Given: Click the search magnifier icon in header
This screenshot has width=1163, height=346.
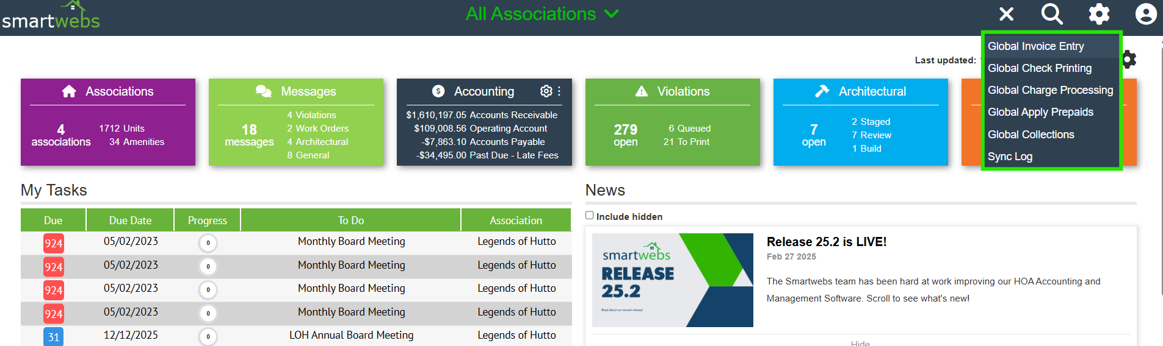Looking at the screenshot, I should [x=1052, y=14].
